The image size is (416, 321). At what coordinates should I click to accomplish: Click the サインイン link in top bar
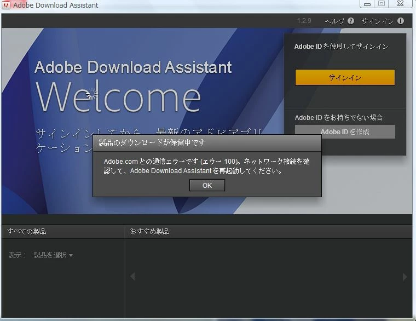pos(378,21)
